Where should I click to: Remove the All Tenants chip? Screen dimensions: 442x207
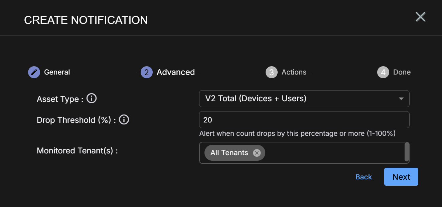point(257,153)
